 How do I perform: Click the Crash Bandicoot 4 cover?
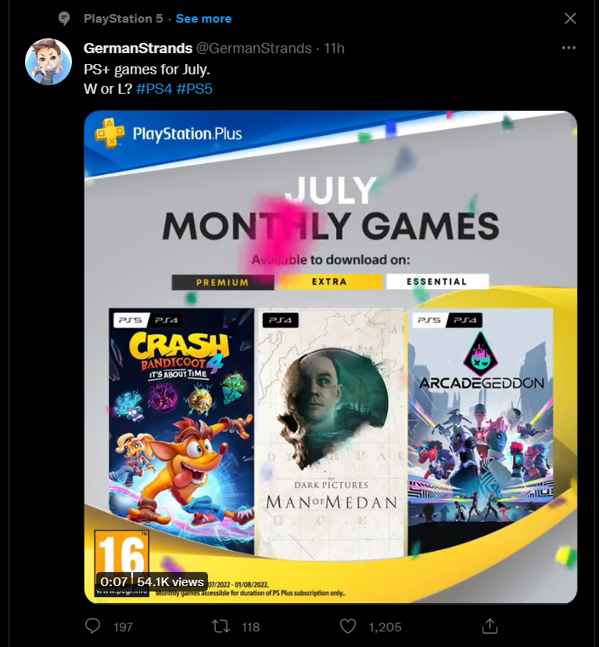coord(181,431)
